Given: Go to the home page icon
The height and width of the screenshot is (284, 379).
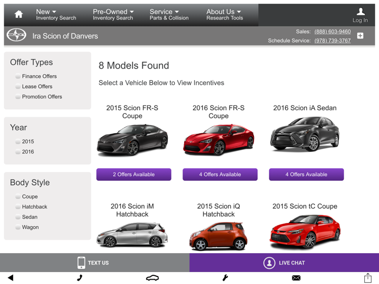Looking at the screenshot, I should [18, 14].
